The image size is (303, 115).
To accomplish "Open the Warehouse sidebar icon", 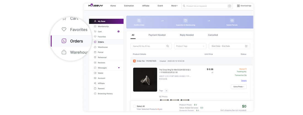I will [x=95, y=47].
